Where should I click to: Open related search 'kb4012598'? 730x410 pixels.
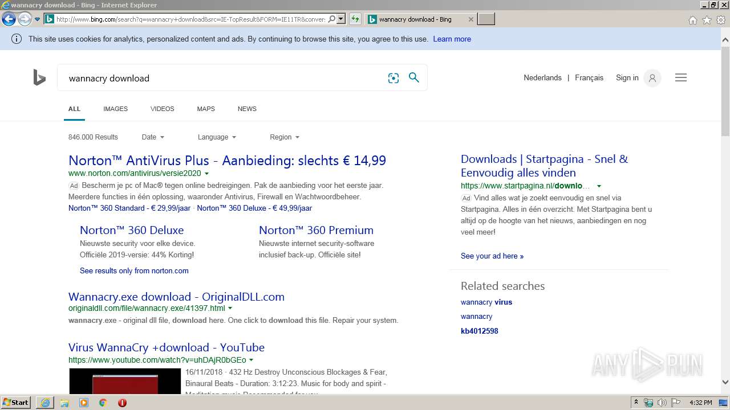(480, 331)
